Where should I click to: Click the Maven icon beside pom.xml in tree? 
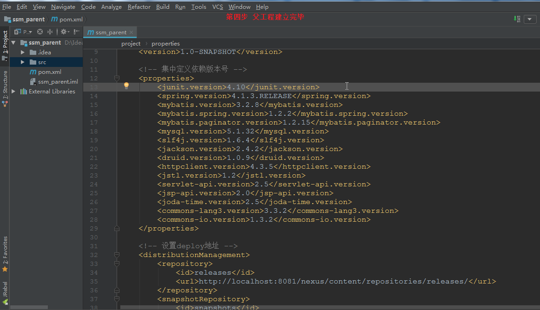coord(33,72)
